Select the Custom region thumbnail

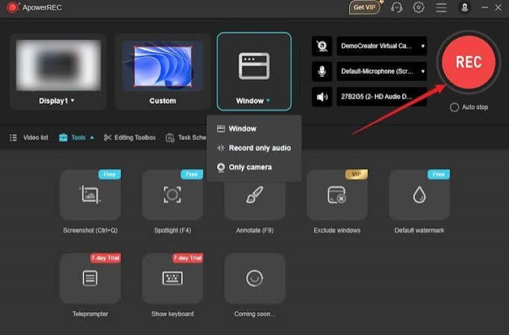[163, 66]
